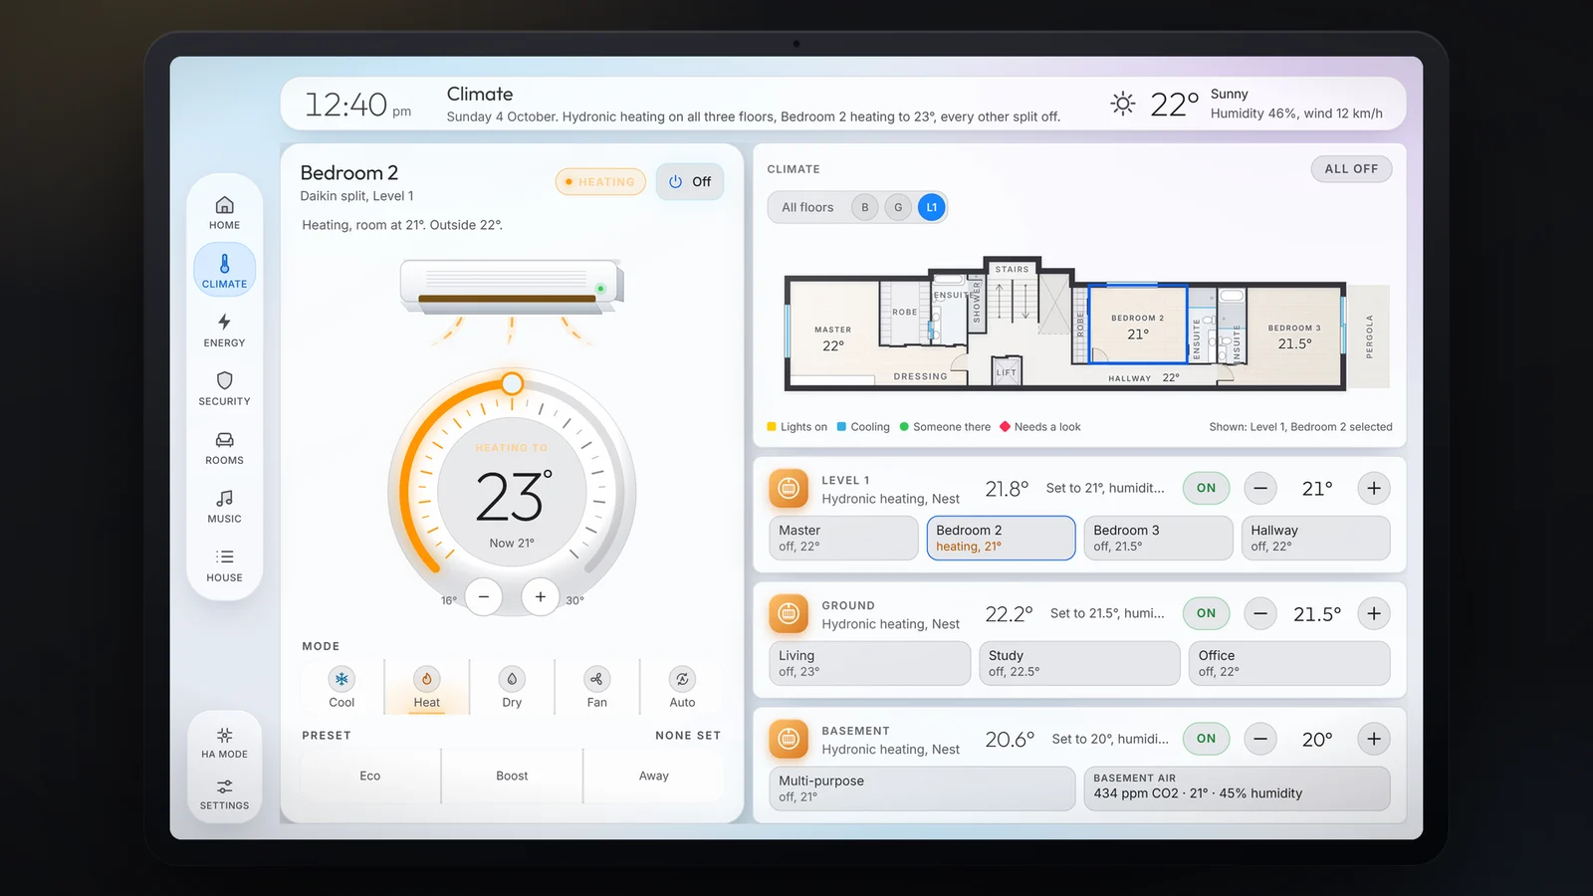The width and height of the screenshot is (1593, 896).
Task: Toggle Level 1 heating ON switch
Action: [1207, 488]
